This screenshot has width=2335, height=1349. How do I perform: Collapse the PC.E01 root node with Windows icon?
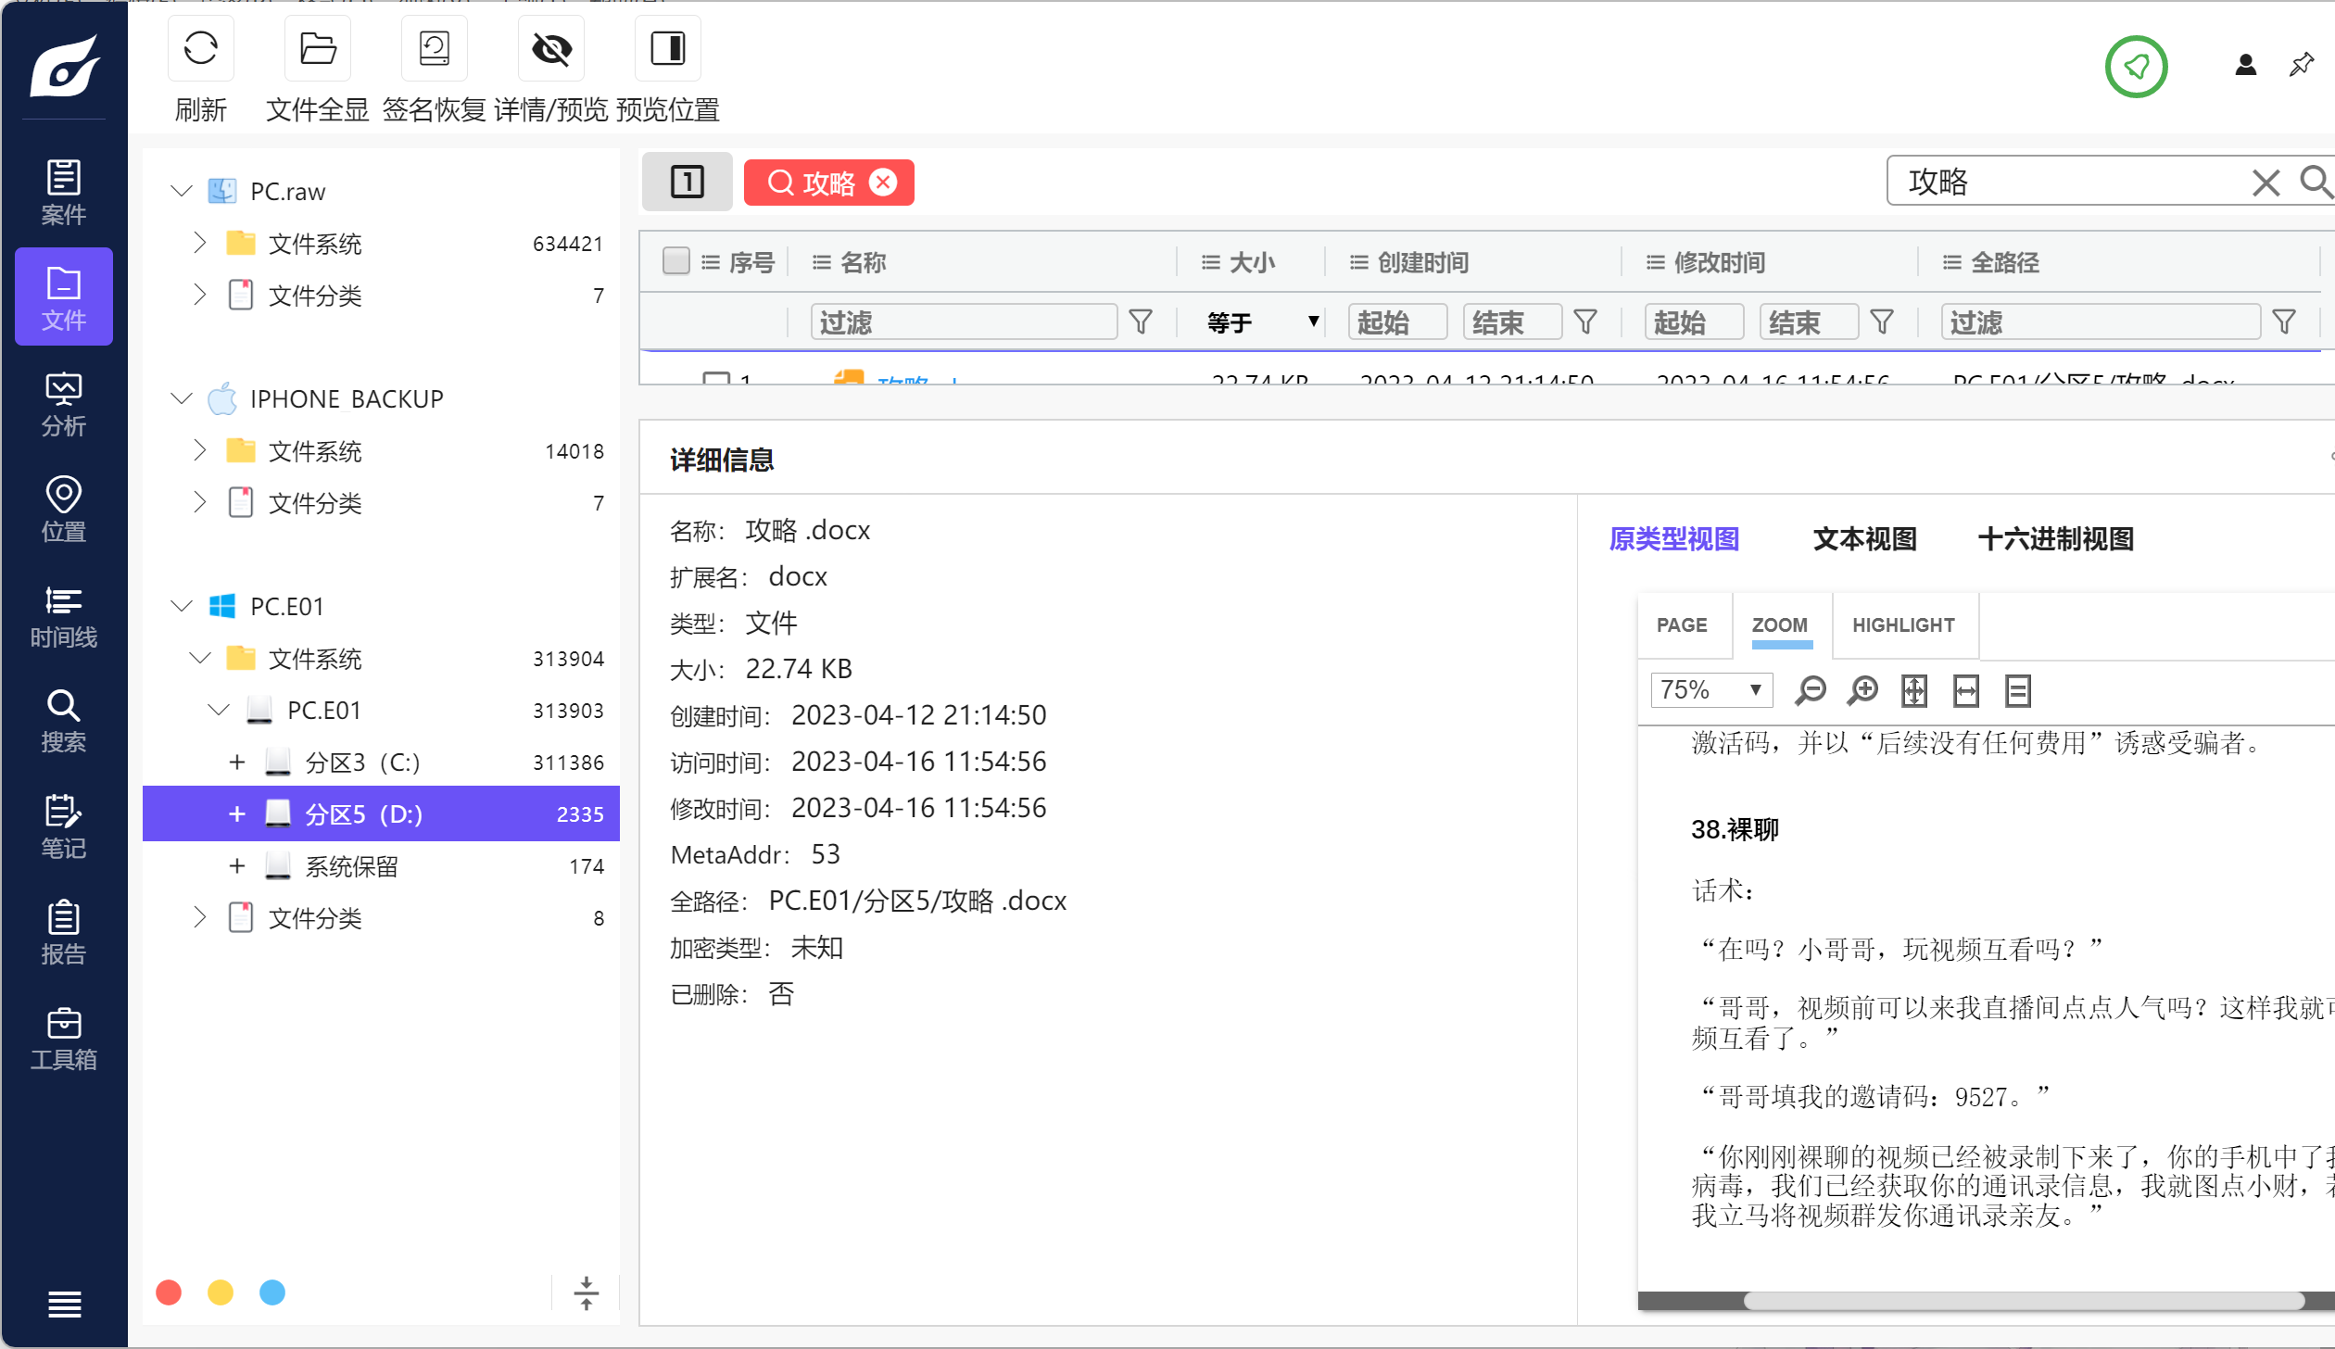pyautogui.click(x=182, y=606)
